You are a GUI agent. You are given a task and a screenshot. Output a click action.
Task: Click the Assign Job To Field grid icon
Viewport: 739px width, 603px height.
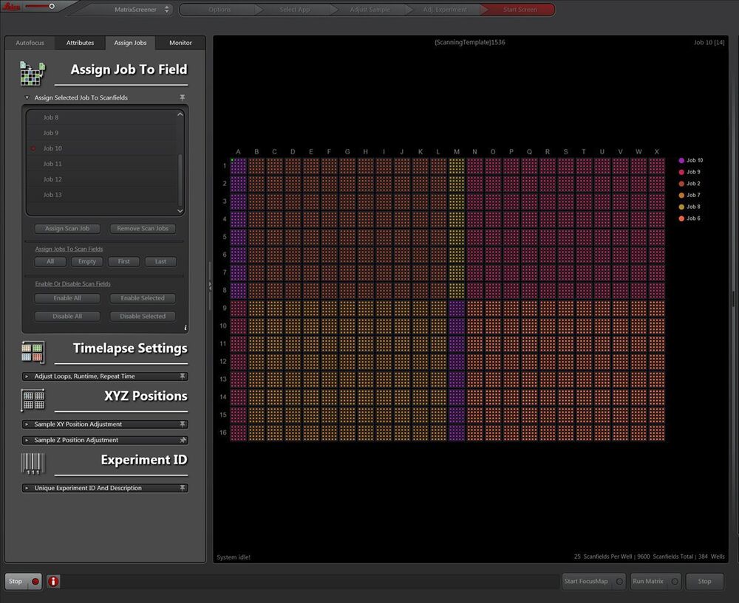(32, 73)
